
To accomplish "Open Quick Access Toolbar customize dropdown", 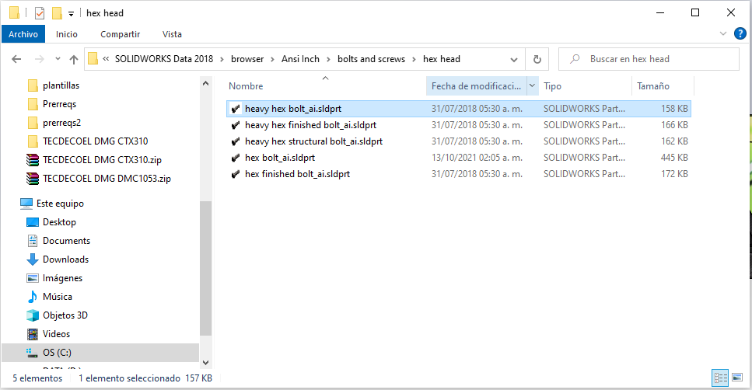I will pyautogui.click(x=71, y=13).
